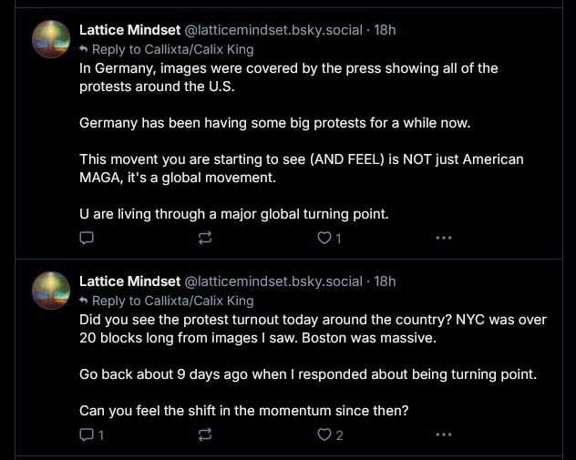Open @latticemindset.bsky.social handle in first post

(x=273, y=30)
